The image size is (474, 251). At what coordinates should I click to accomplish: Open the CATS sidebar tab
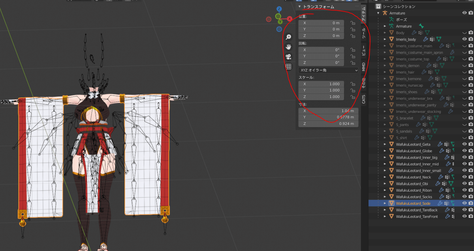364,99
